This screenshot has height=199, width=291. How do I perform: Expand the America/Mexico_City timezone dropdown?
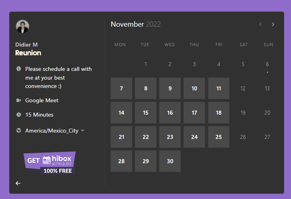52,131
